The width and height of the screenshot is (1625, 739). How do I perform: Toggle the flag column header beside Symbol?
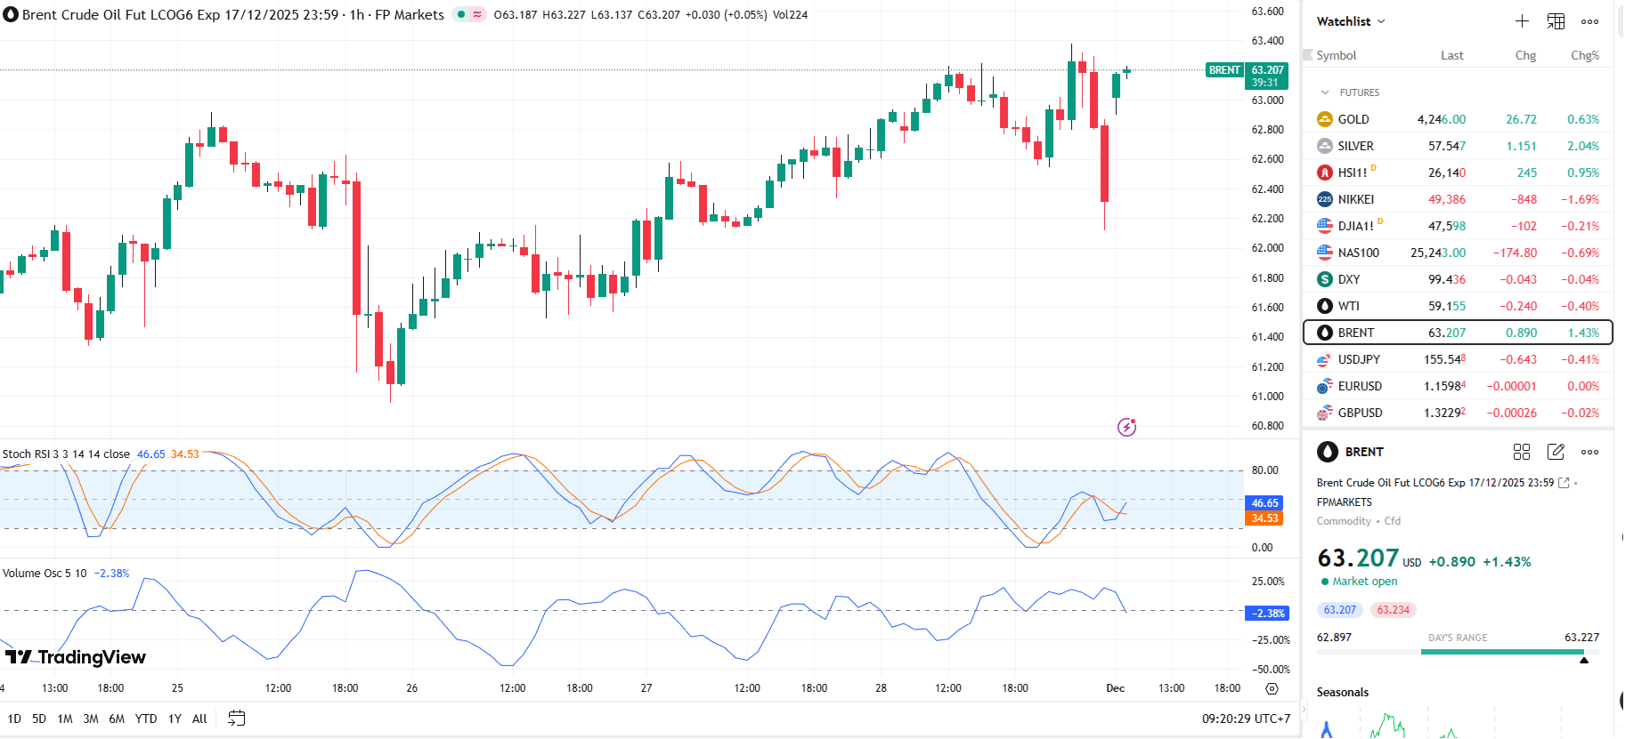(x=1308, y=55)
